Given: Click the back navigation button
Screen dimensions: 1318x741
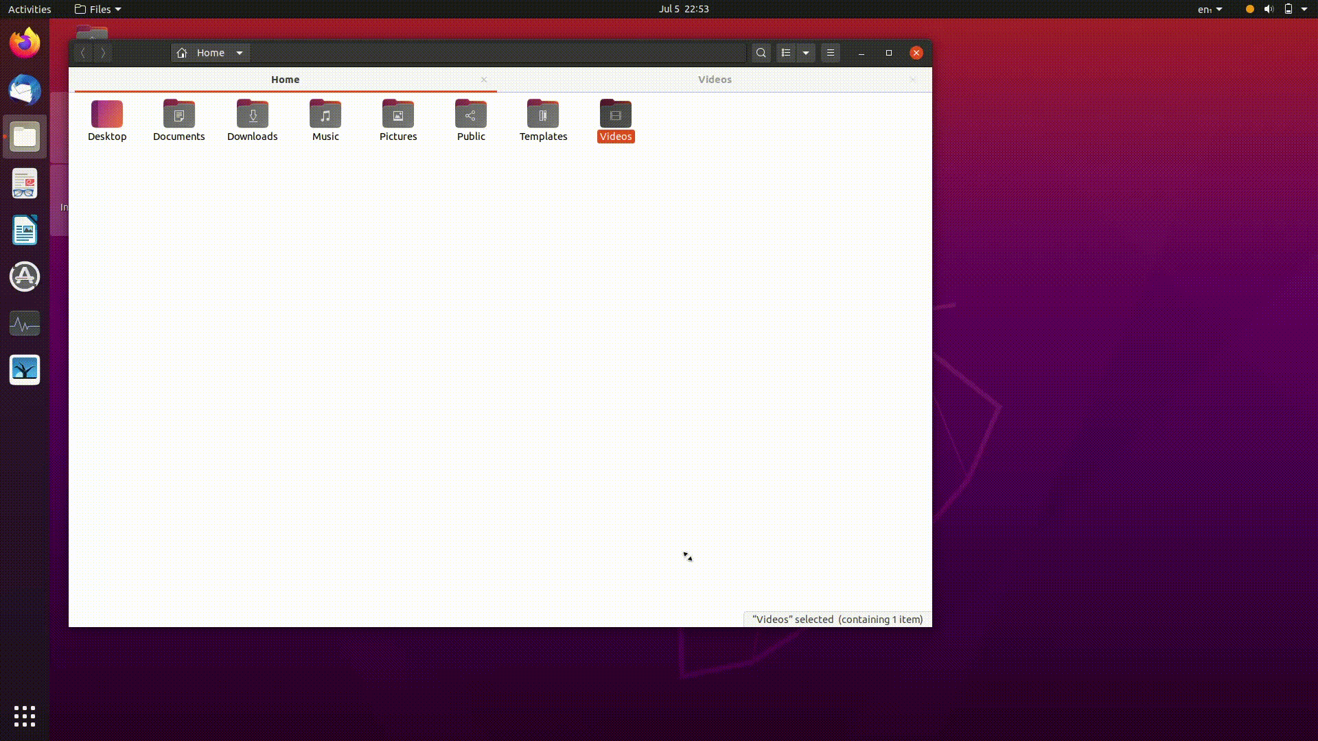Looking at the screenshot, I should pos(82,52).
